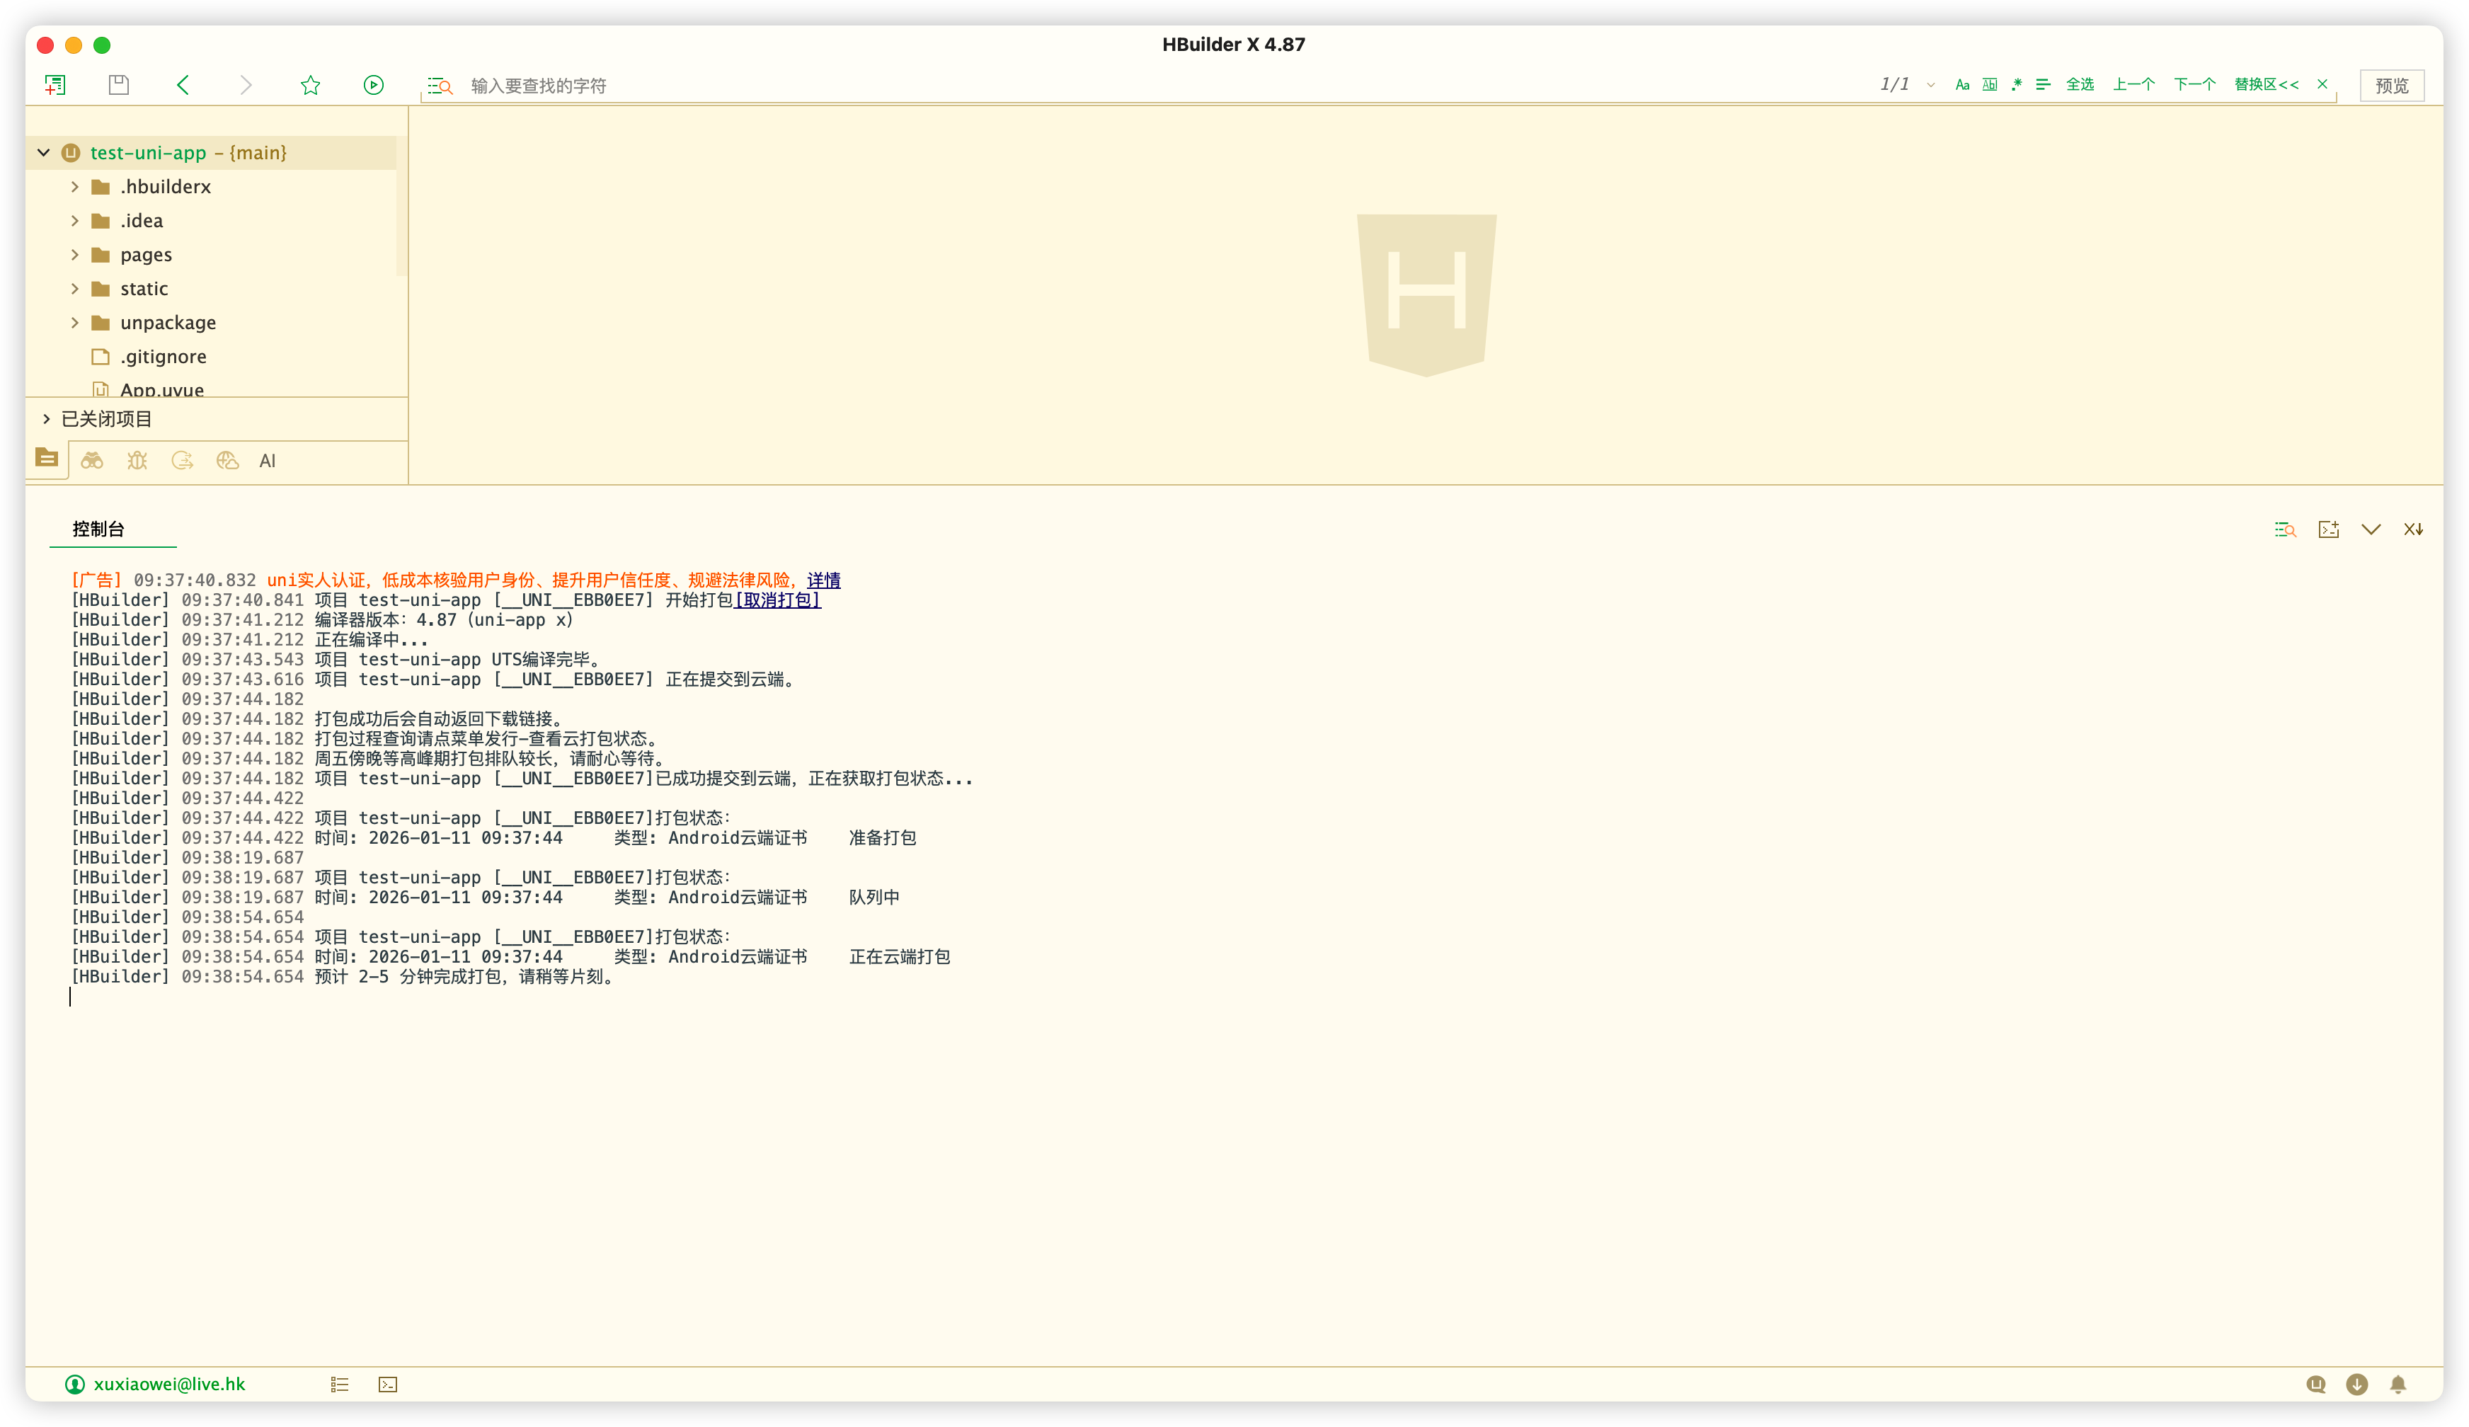Open the binoculars search panel icon
This screenshot has width=2469, height=1427.
92,460
